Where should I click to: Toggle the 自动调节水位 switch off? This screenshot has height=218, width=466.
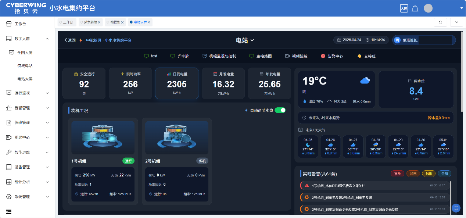280,110
